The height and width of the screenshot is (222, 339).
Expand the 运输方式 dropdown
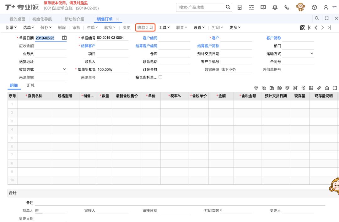click(x=312, y=54)
